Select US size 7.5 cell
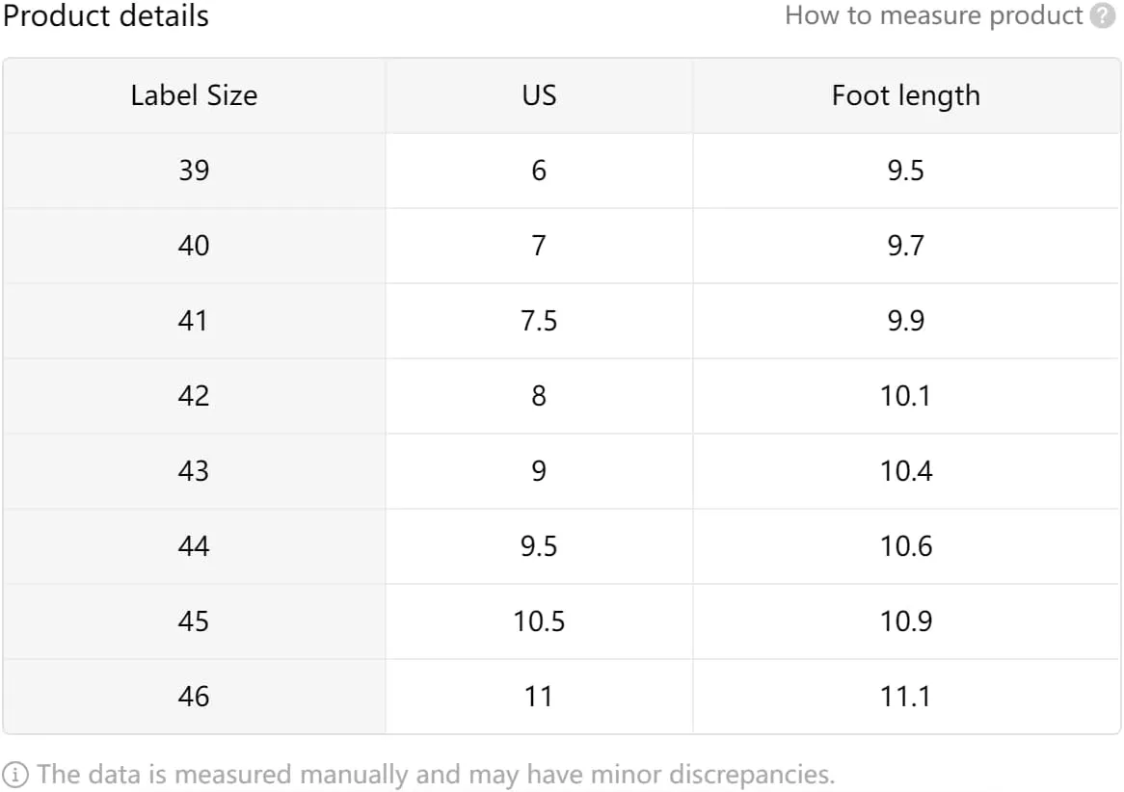 click(x=539, y=321)
